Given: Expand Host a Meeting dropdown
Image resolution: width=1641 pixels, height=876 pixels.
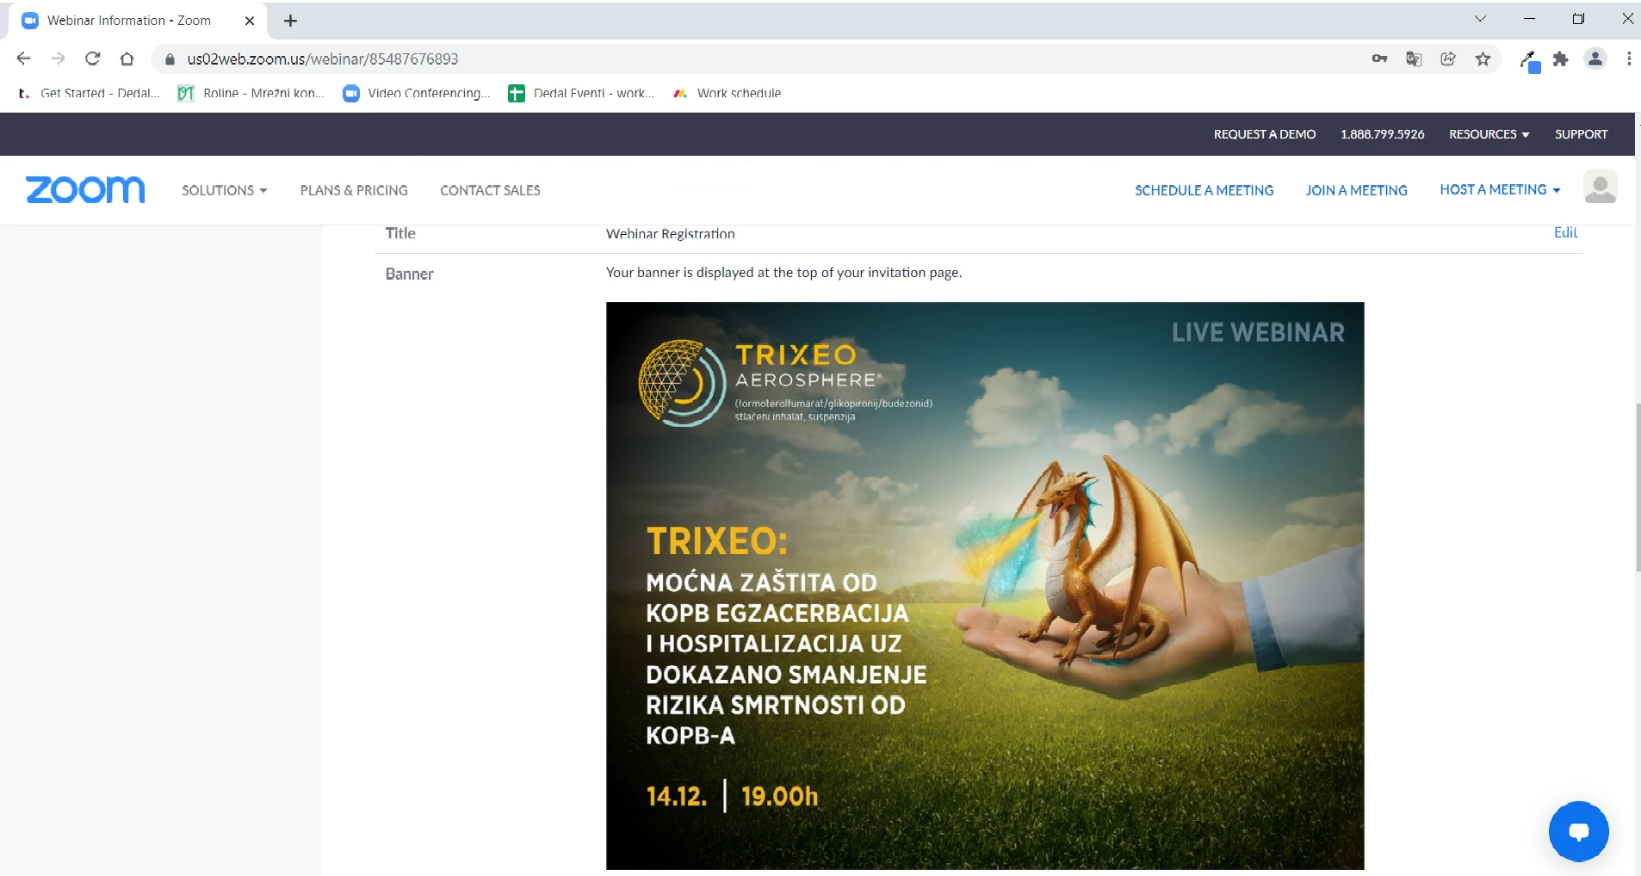Looking at the screenshot, I should (x=1500, y=189).
